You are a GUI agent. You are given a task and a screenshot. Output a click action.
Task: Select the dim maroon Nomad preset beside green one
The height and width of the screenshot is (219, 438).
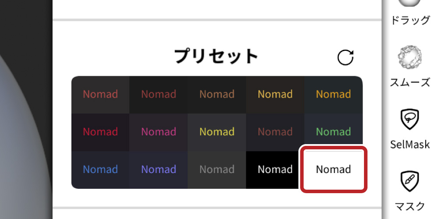[x=275, y=132]
